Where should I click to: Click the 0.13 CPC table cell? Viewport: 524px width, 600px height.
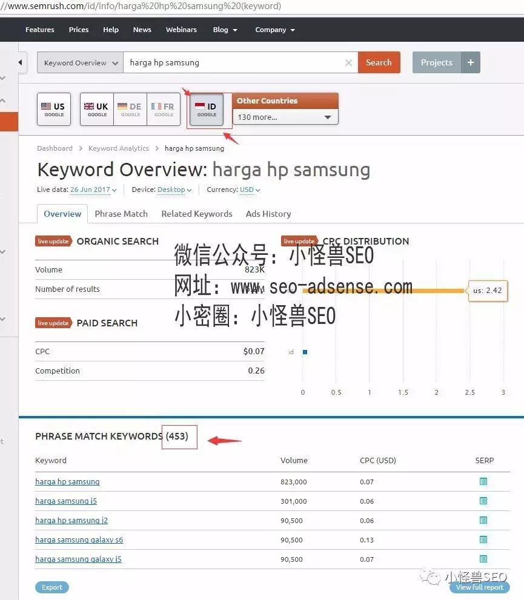[x=366, y=540]
